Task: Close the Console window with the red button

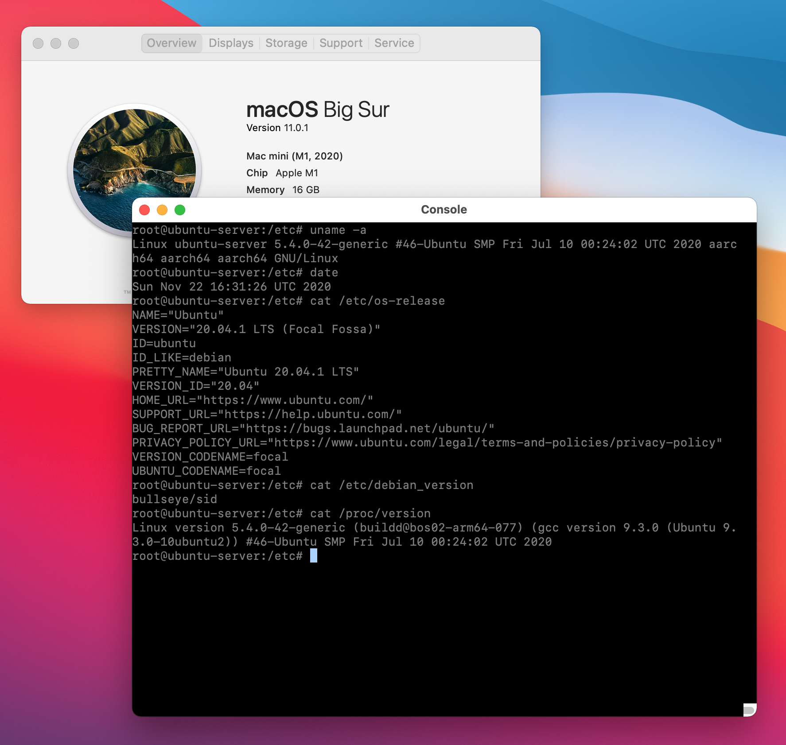Action: (144, 210)
